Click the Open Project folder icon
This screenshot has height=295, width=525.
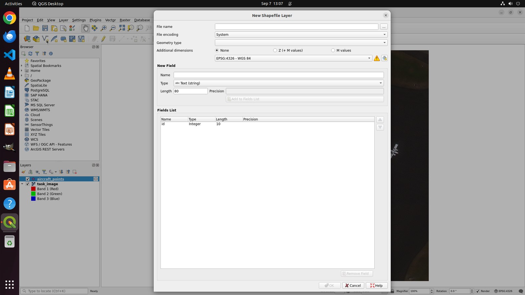click(36, 29)
